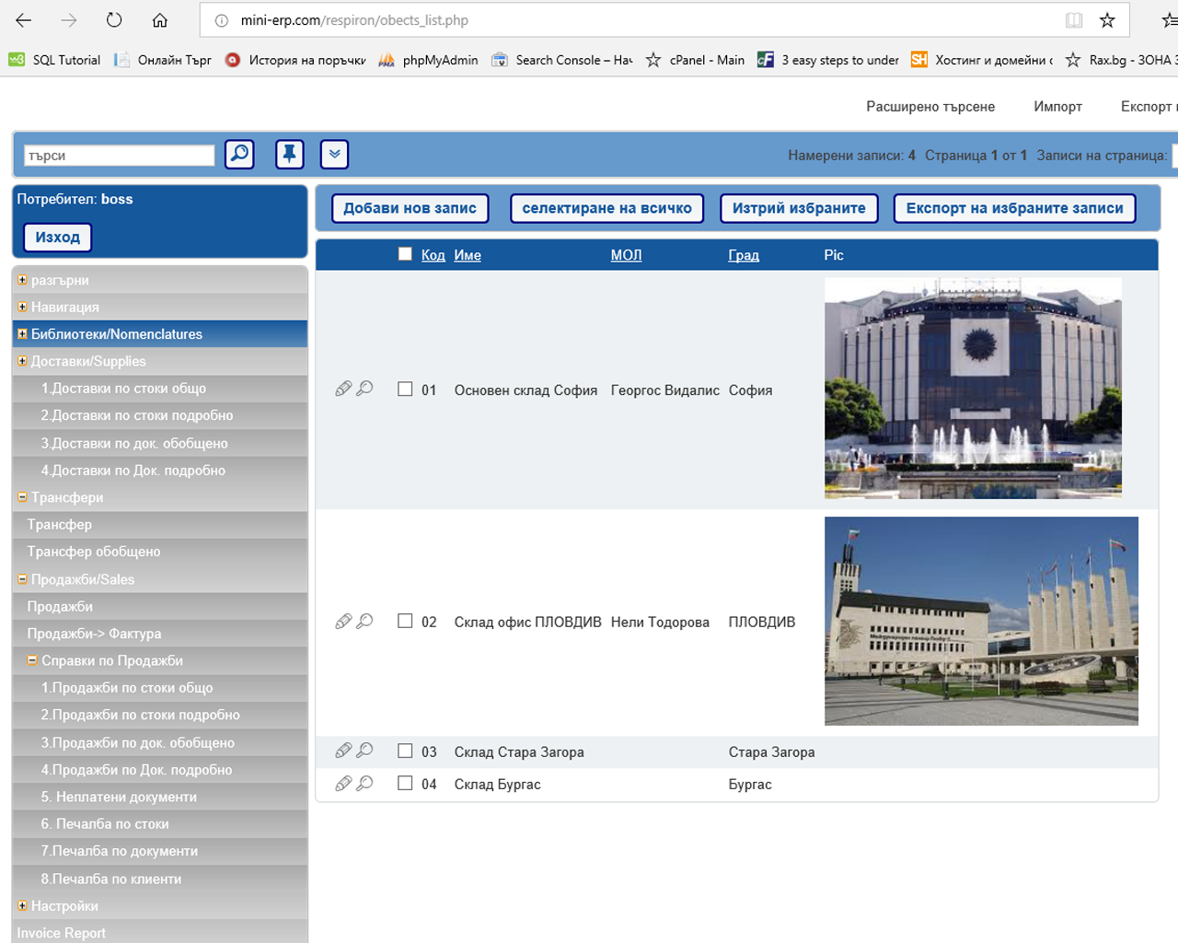This screenshot has height=943, width=1178.
Task: Open the Импорт top menu item
Action: (x=1057, y=107)
